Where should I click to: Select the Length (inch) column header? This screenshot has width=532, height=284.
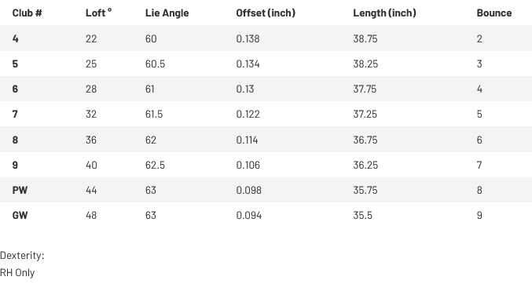pyautogui.click(x=384, y=13)
